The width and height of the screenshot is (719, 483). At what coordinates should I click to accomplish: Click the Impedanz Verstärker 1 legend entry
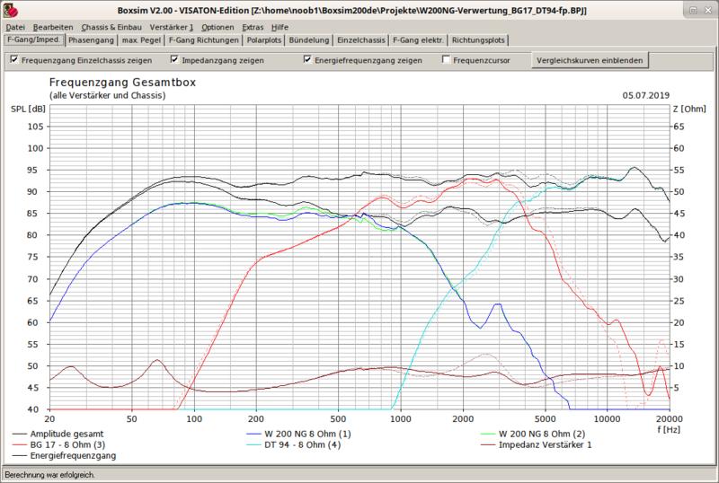pyautogui.click(x=537, y=444)
